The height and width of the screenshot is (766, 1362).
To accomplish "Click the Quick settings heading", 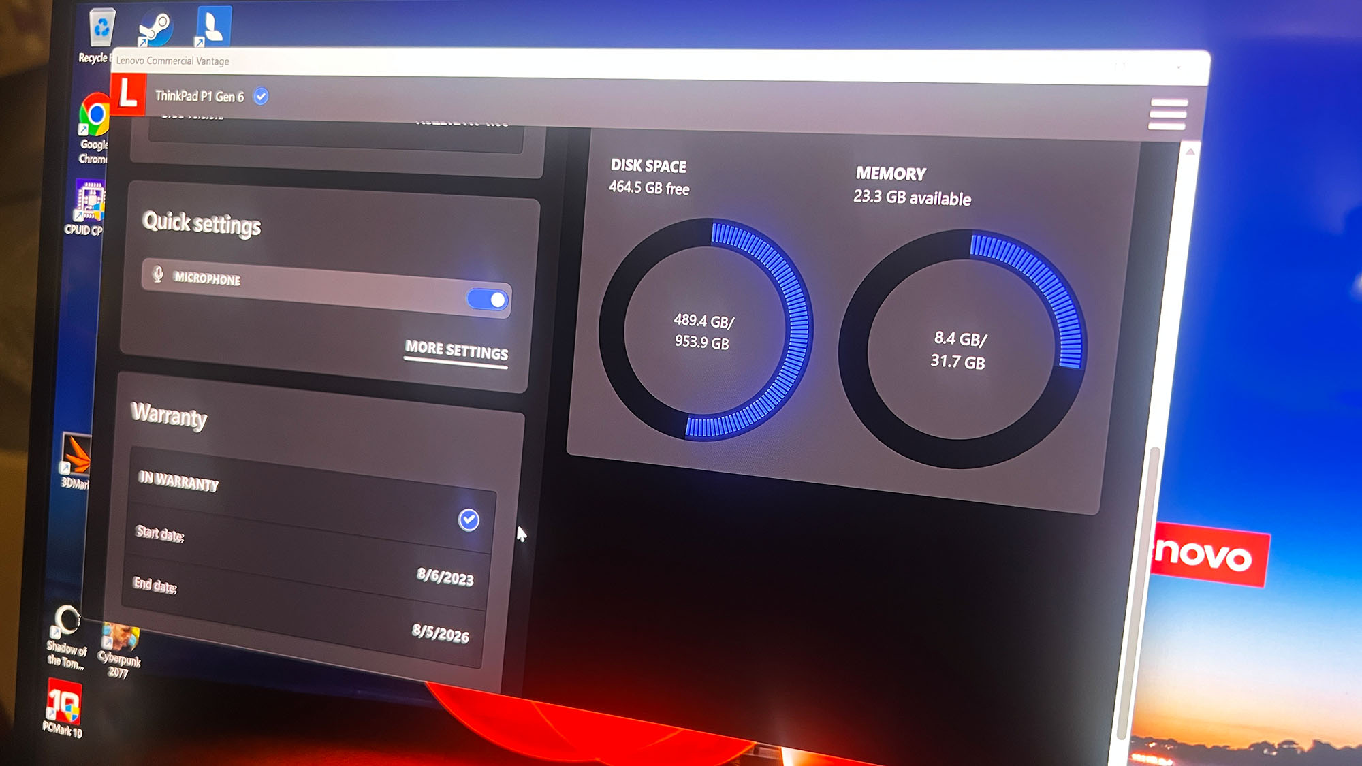I will [x=202, y=223].
